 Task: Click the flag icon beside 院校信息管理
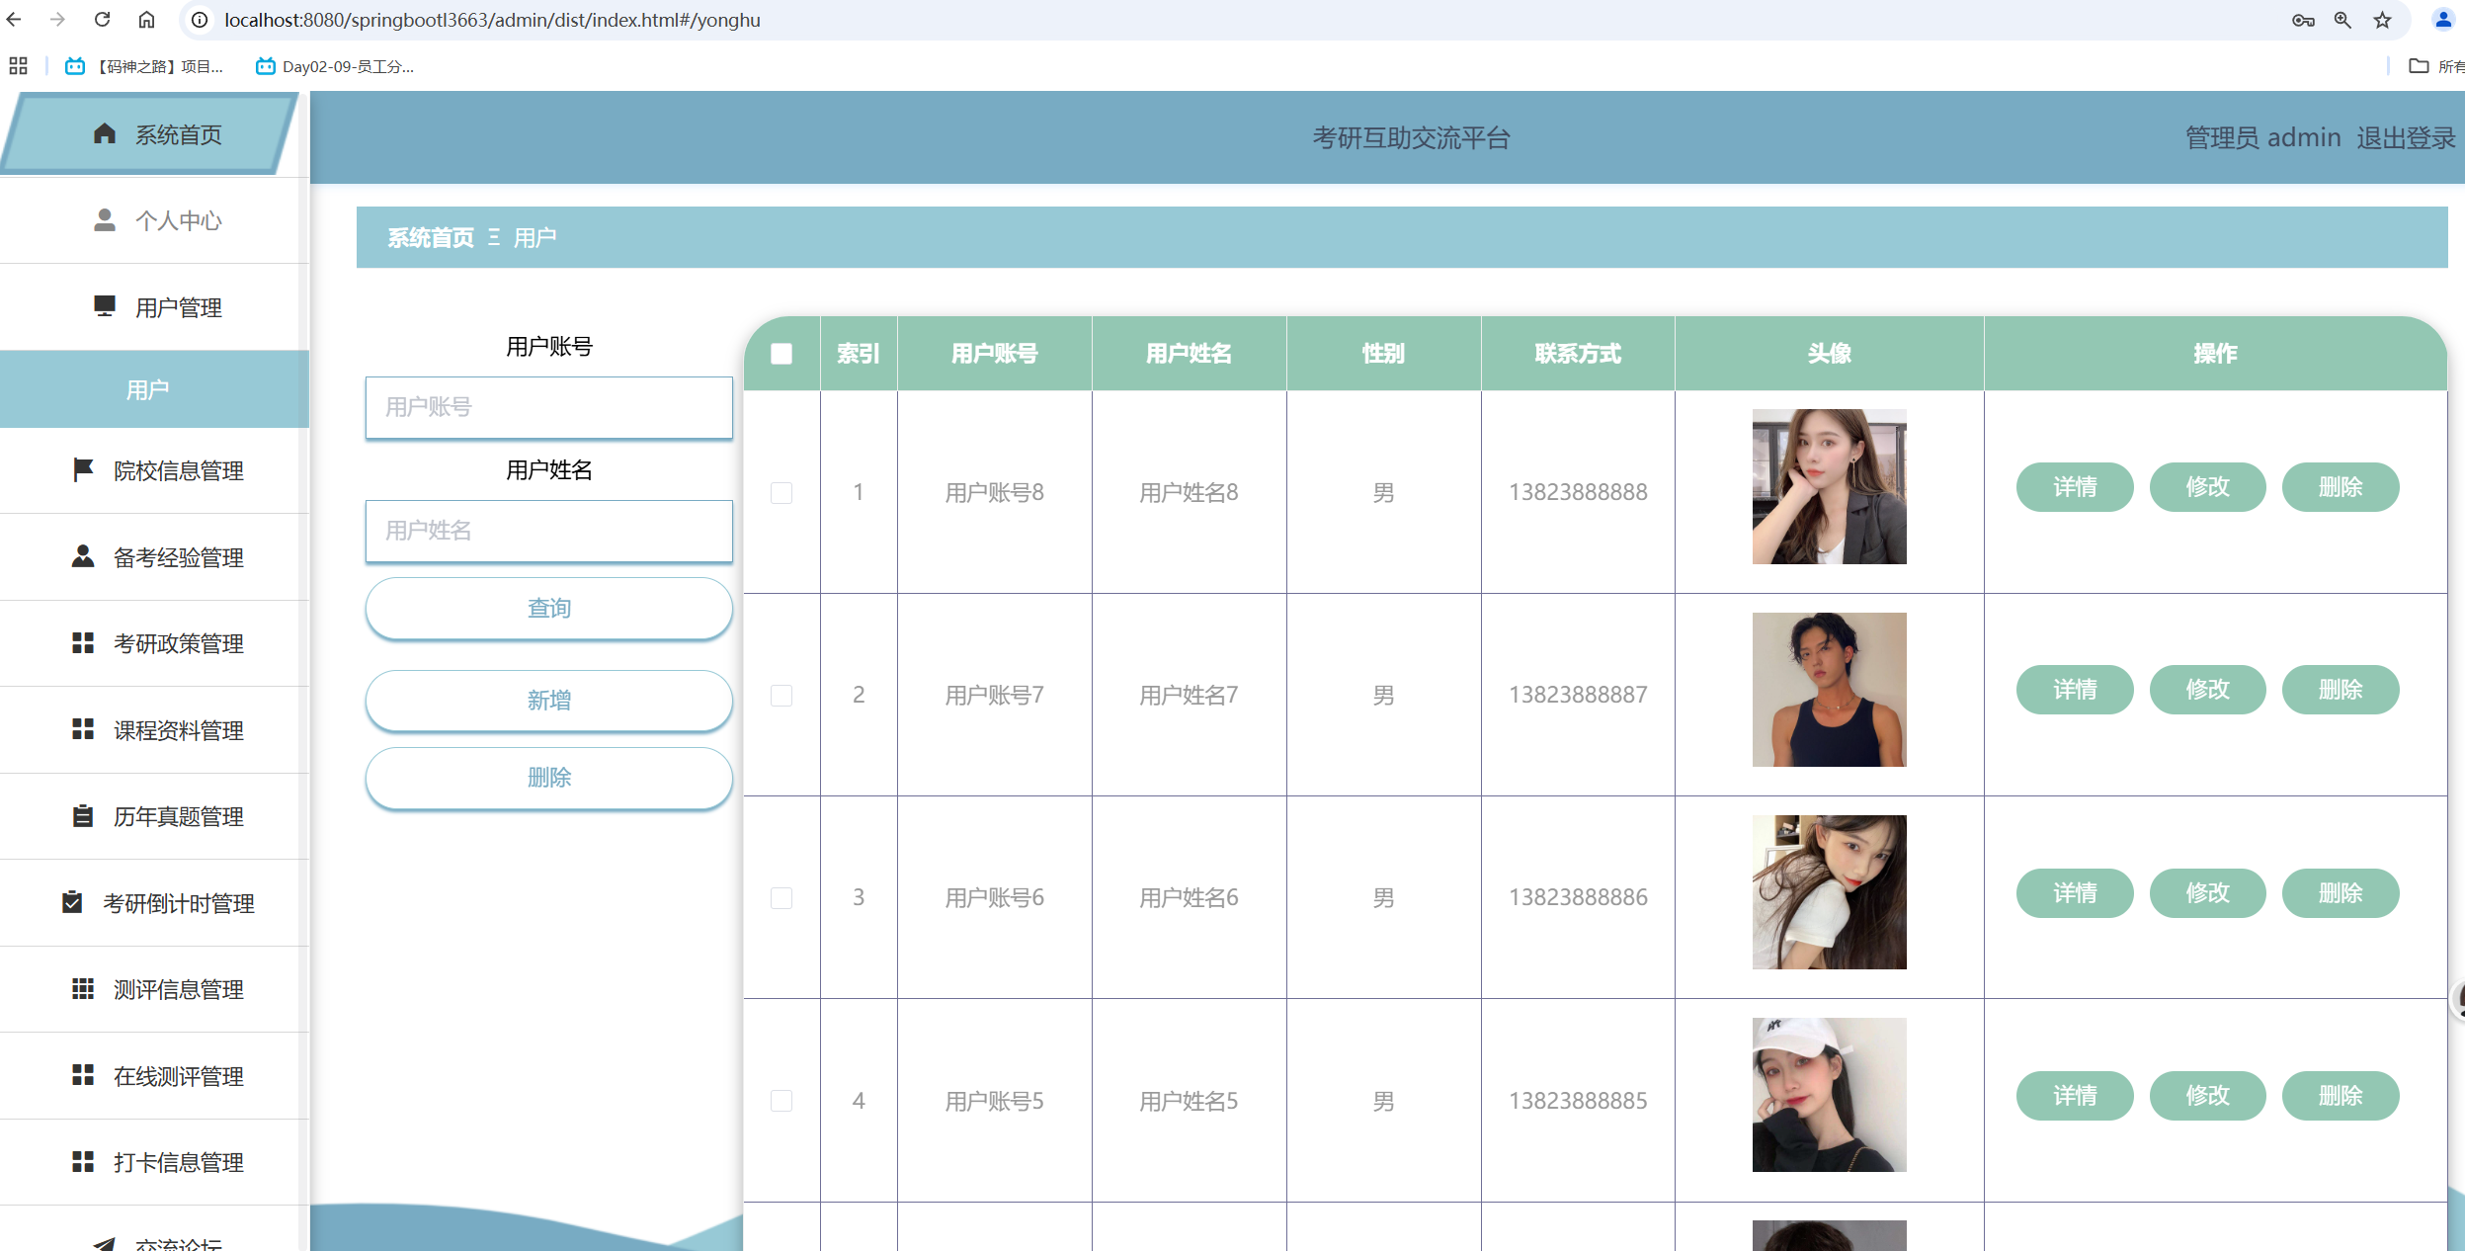83,469
